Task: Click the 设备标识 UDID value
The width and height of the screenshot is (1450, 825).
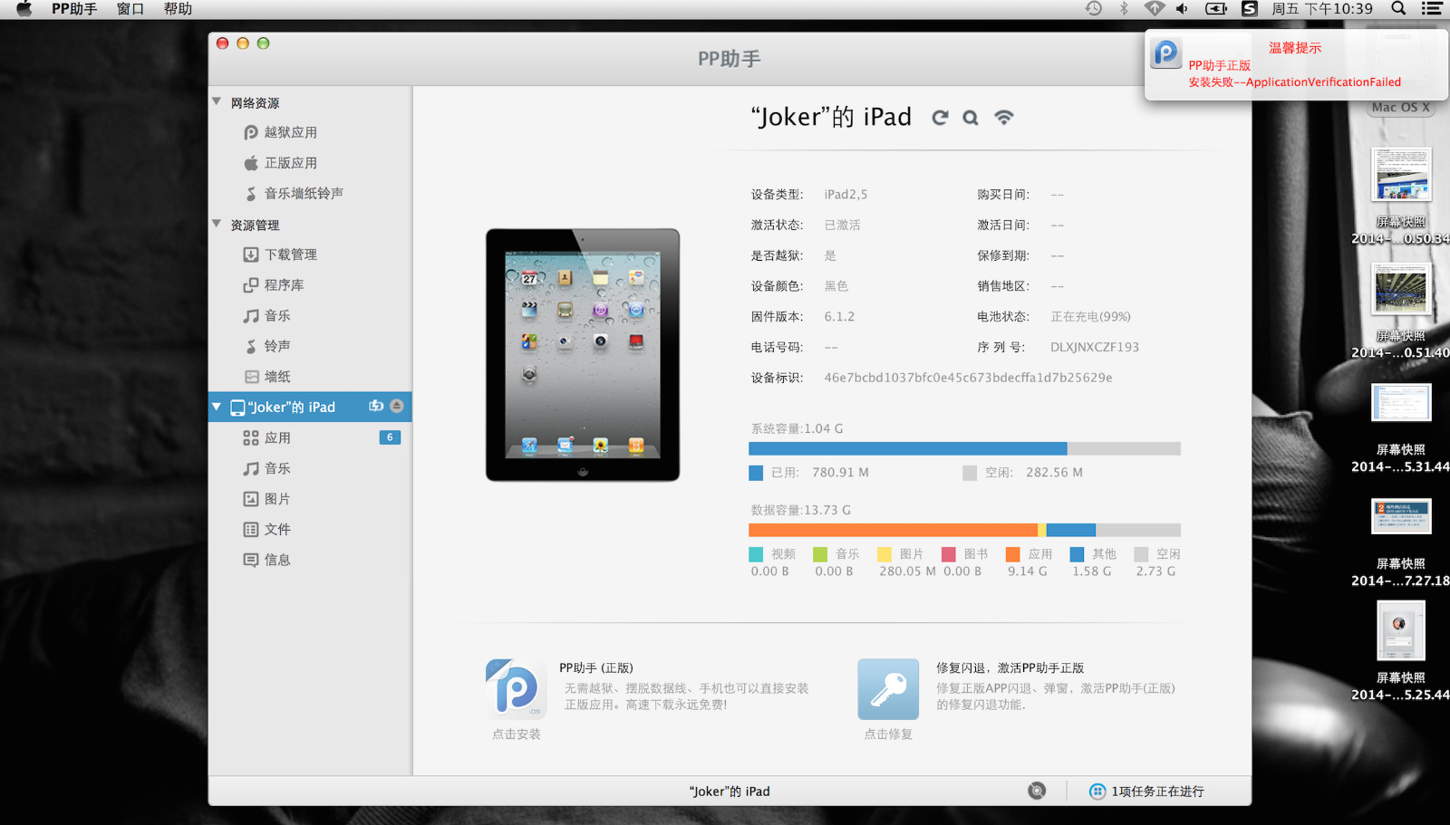Action: click(968, 378)
